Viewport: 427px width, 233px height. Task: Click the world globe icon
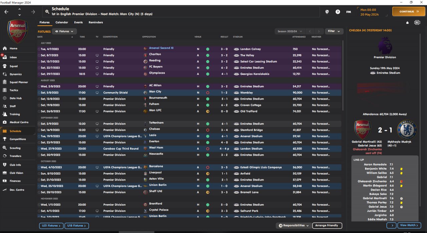pos(327,12)
